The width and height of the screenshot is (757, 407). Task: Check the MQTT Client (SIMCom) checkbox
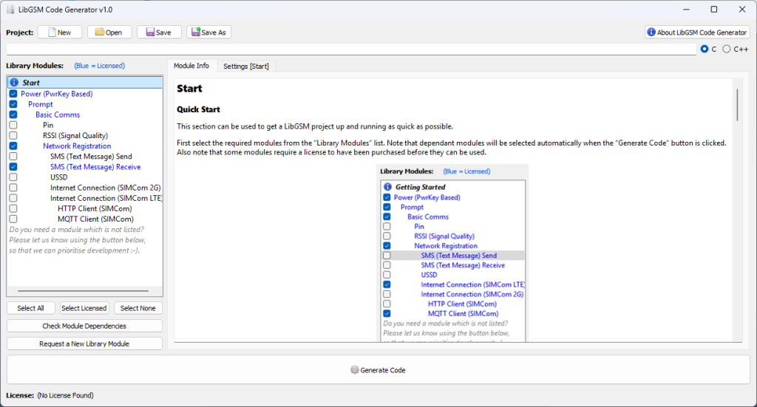tap(13, 219)
